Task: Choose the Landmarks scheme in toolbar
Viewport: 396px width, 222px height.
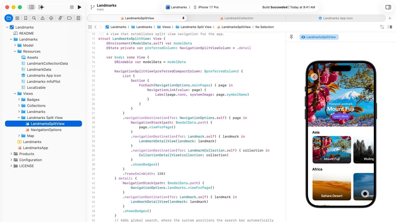Action: (x=176, y=7)
